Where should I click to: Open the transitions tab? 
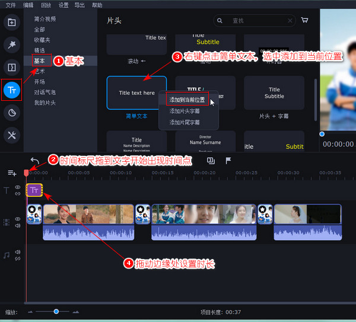(x=12, y=68)
